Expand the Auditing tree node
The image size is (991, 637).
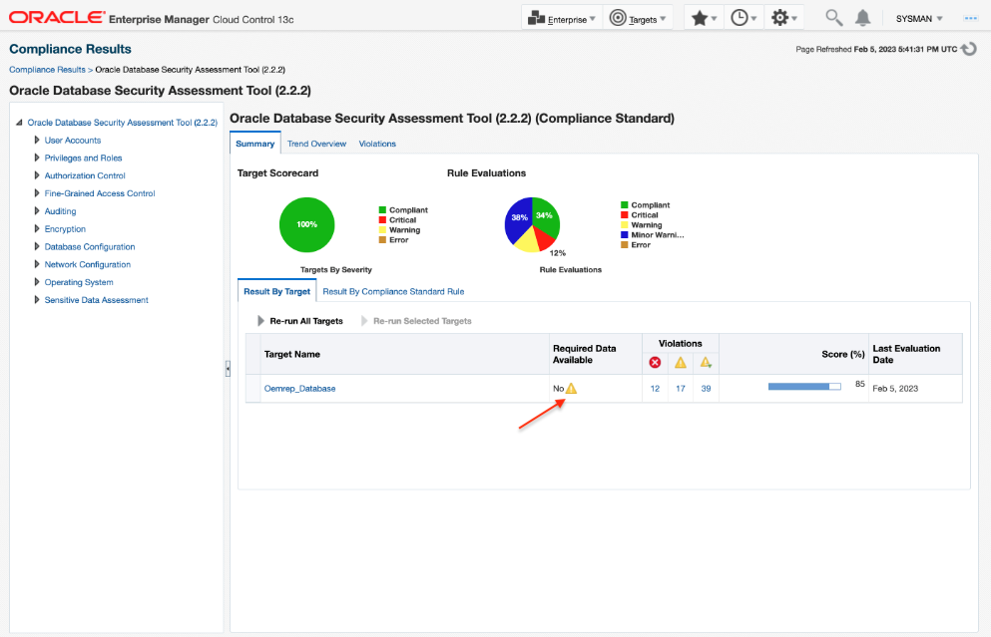(x=37, y=211)
